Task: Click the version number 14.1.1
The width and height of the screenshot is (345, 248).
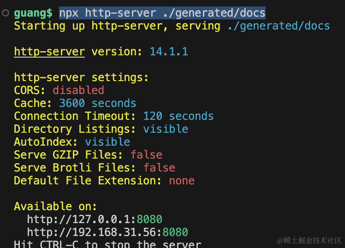Action: (x=168, y=52)
